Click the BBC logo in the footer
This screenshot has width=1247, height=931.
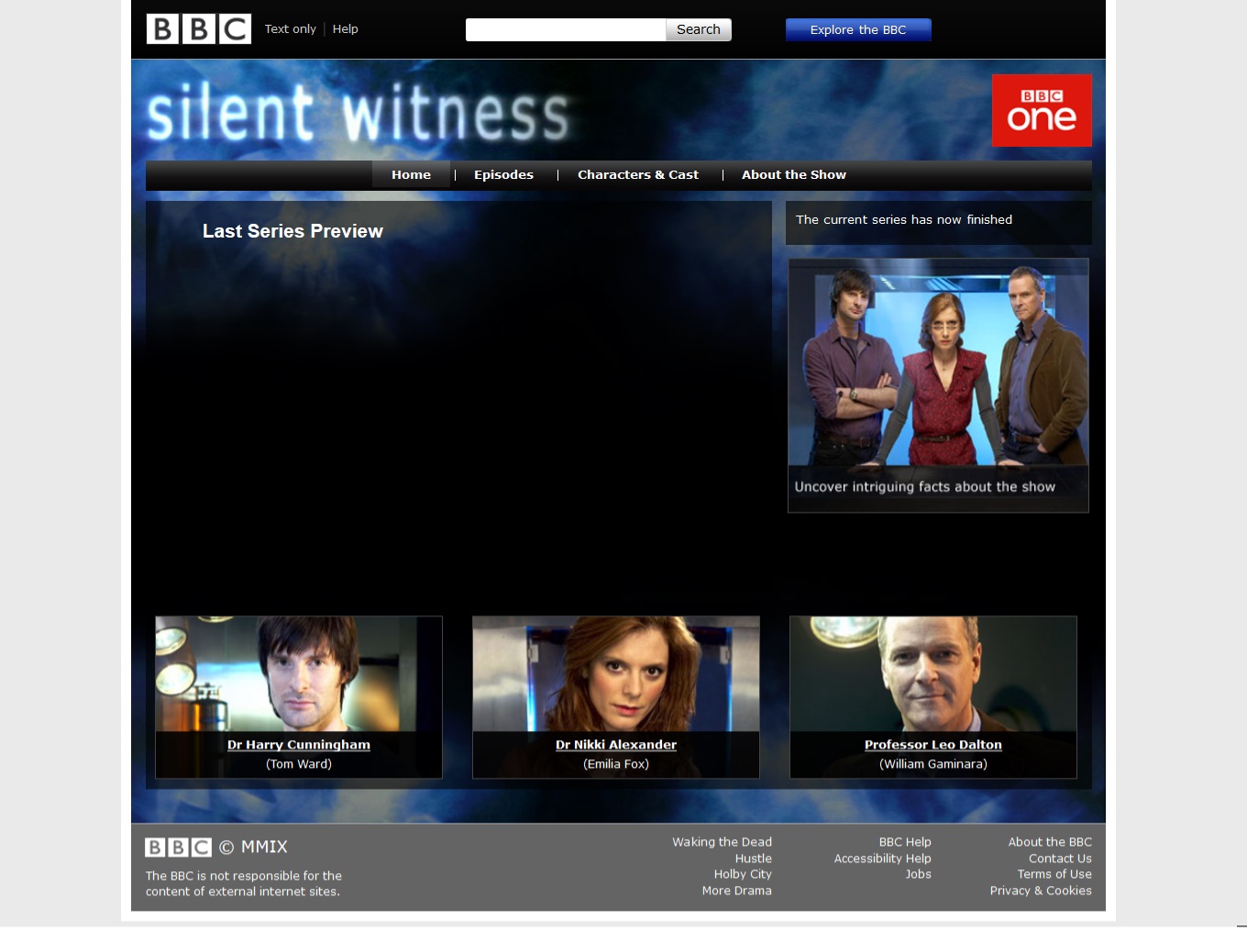click(178, 847)
